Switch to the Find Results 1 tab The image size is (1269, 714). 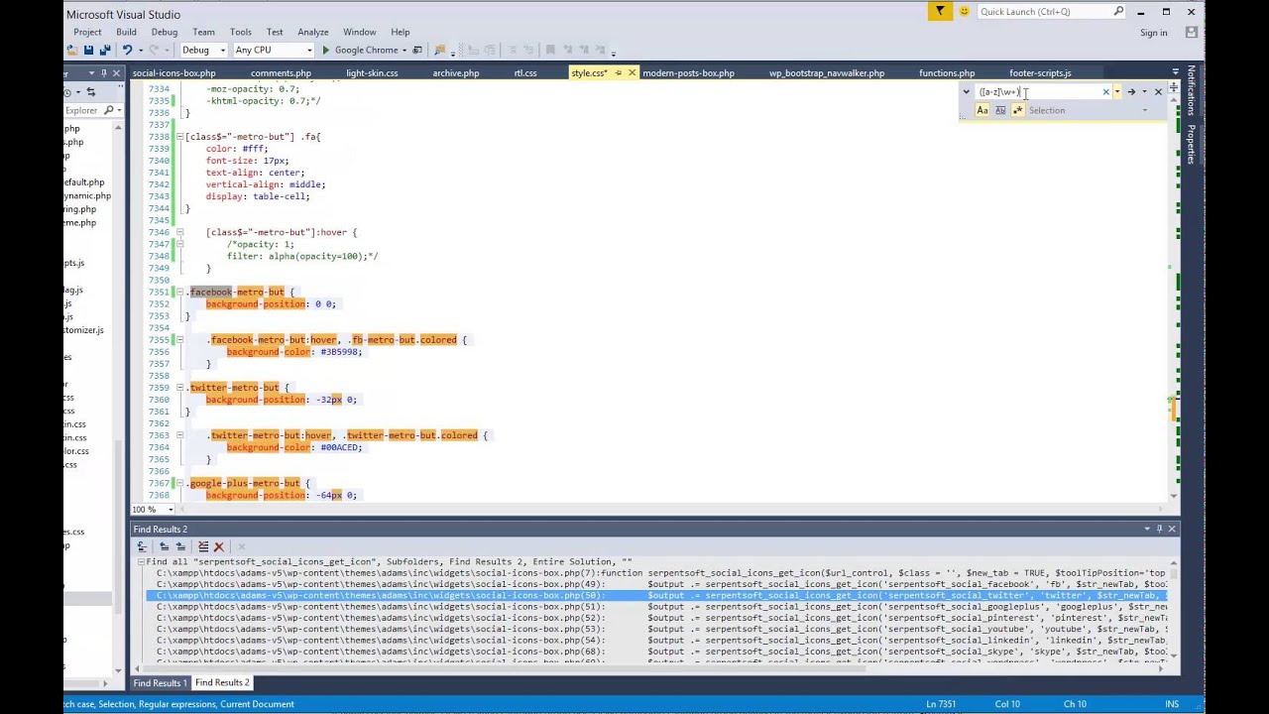pyautogui.click(x=160, y=683)
